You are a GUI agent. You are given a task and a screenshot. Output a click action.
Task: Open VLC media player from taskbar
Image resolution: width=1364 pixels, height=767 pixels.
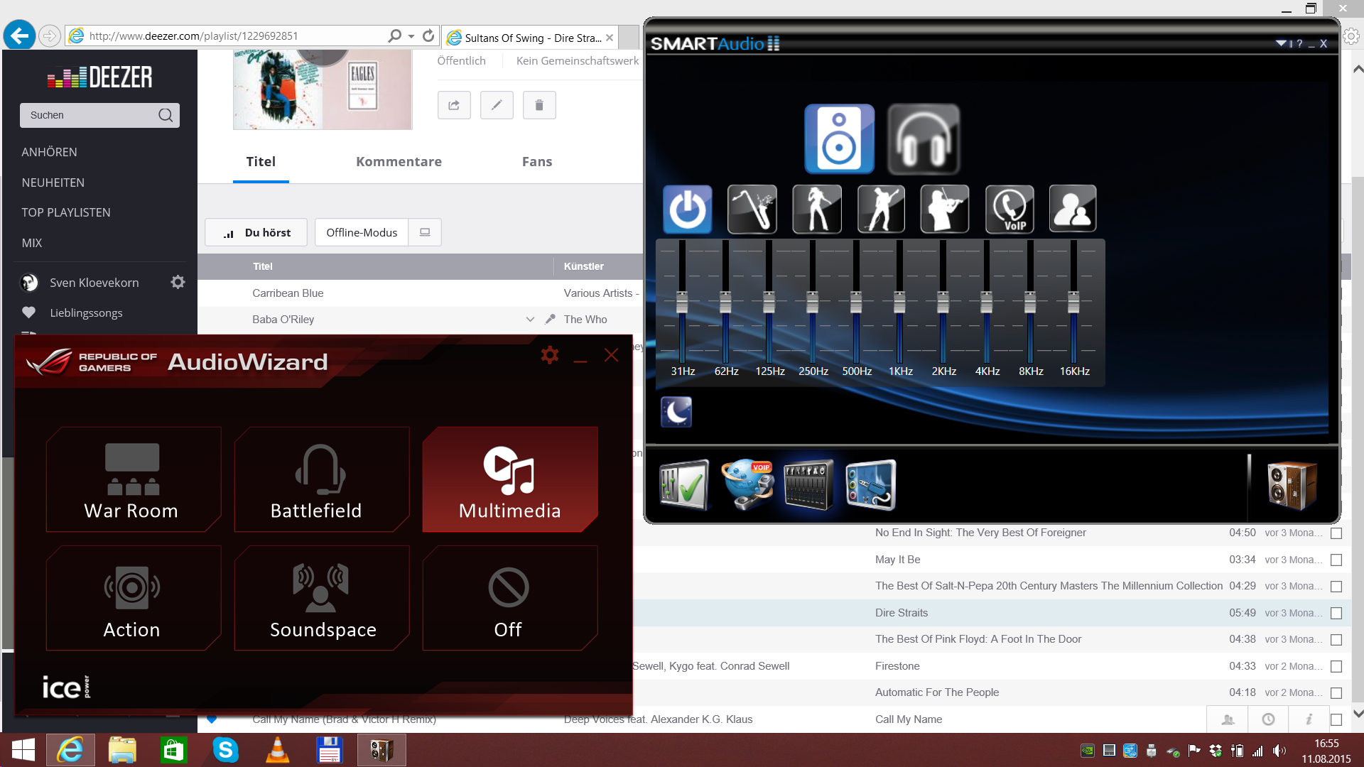point(277,750)
